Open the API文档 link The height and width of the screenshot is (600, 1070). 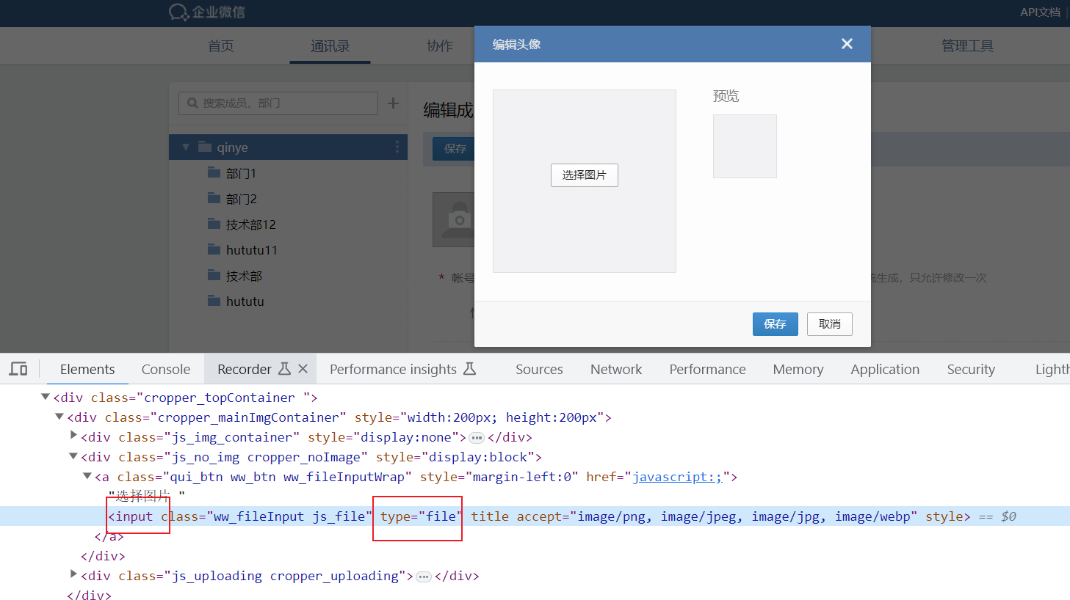[1040, 12]
